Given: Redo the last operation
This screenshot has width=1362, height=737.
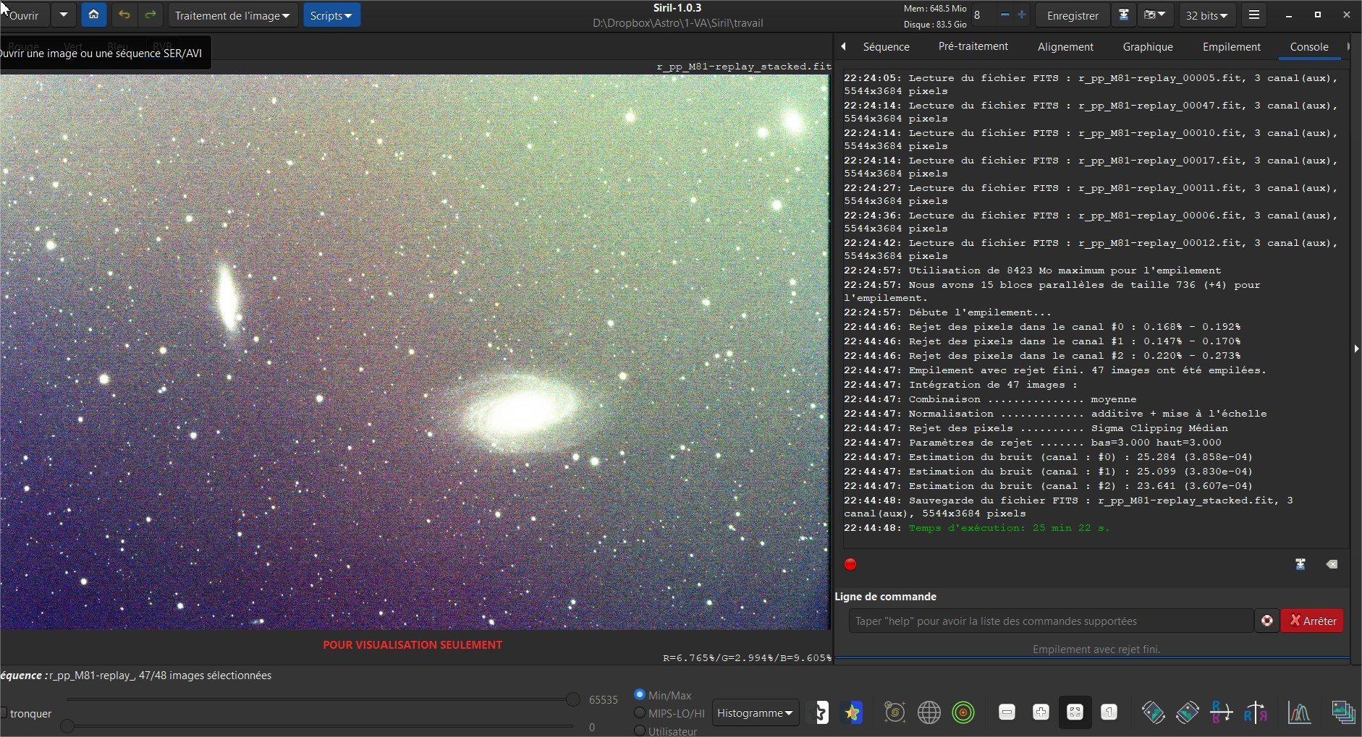Looking at the screenshot, I should pyautogui.click(x=150, y=14).
